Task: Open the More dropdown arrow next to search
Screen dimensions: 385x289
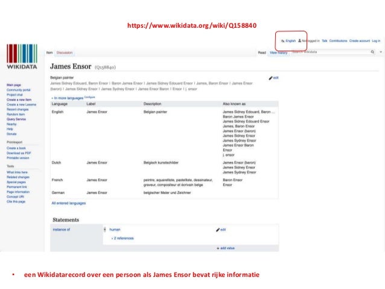Action: click(381, 52)
